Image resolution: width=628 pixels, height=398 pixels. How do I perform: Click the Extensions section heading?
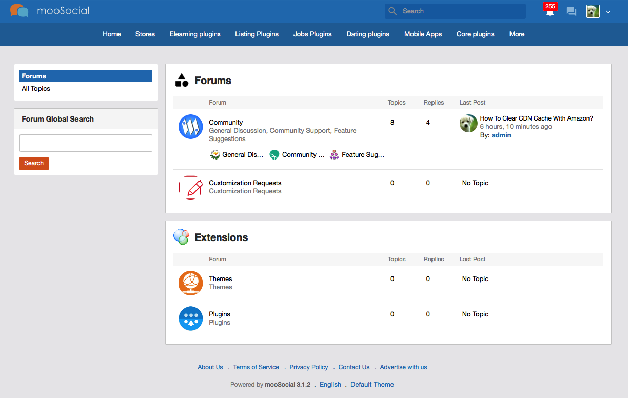click(x=221, y=237)
